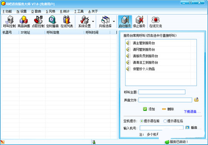Image resolution: width=208 pixels, height=145 pixels.
Task: Open the T 工具 menu
Action: tap(79, 12)
